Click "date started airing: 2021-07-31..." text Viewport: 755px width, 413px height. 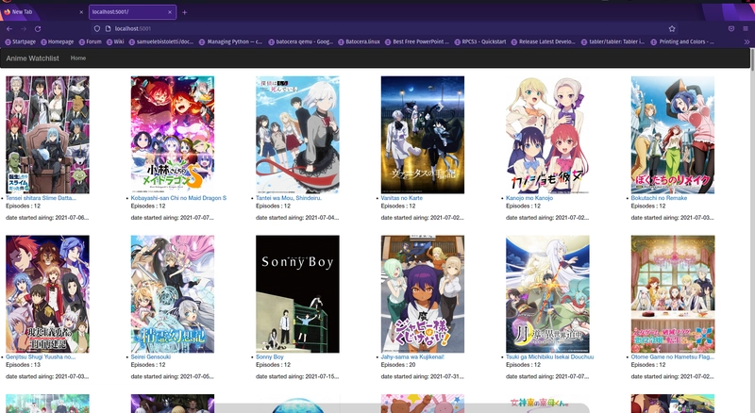(x=422, y=376)
